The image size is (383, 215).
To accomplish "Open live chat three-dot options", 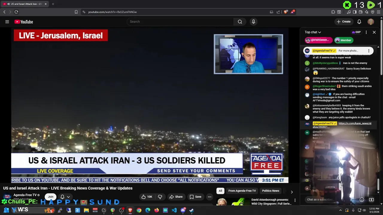I will (x=366, y=32).
